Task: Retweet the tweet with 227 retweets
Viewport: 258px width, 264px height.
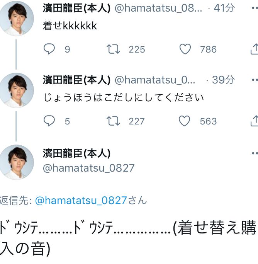Action: click(x=113, y=121)
